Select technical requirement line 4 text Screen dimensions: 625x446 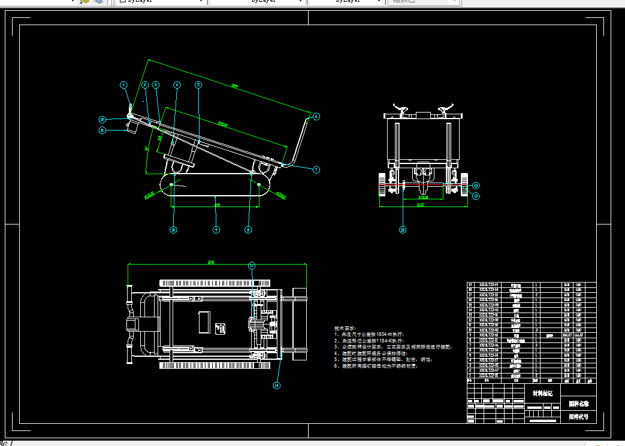371,354
